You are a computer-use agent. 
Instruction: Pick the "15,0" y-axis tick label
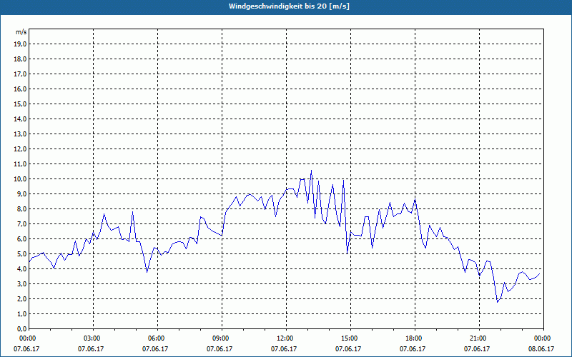click(x=20, y=104)
